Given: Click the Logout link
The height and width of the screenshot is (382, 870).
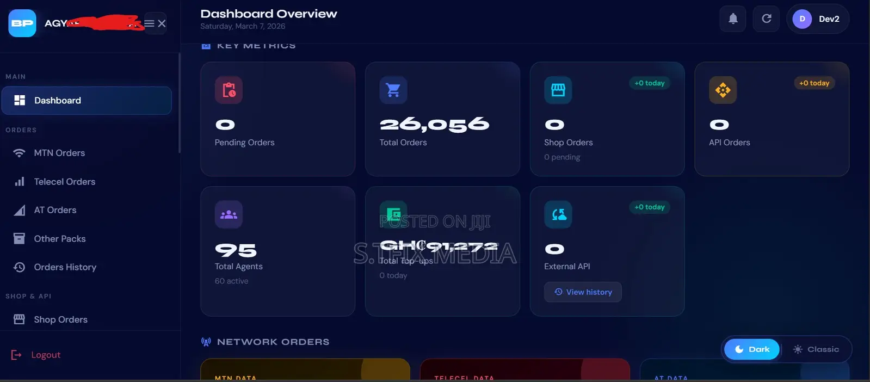Looking at the screenshot, I should [46, 355].
